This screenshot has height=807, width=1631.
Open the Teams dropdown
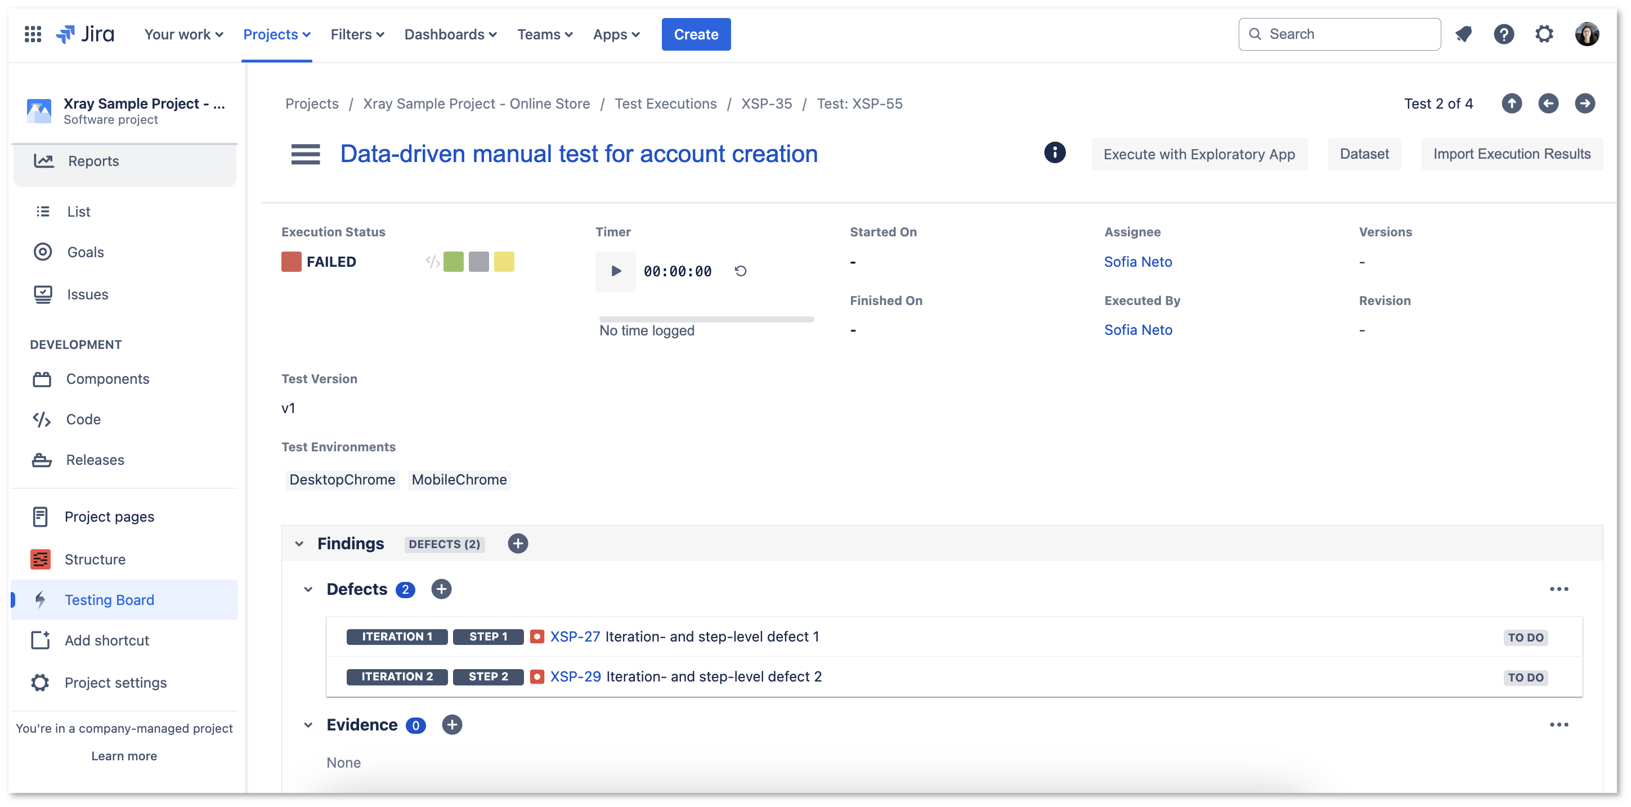(x=545, y=34)
